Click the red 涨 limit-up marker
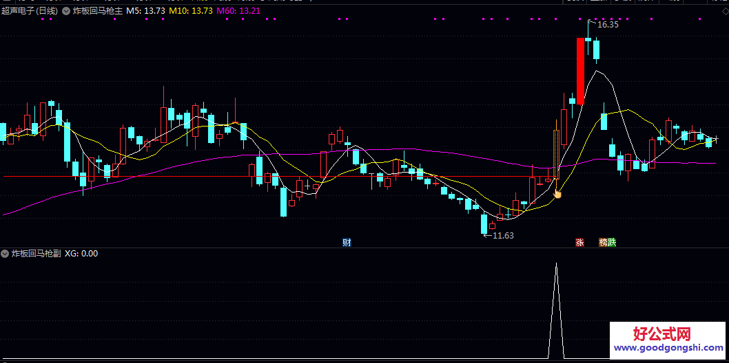The width and height of the screenshot is (729, 363). coord(579,242)
